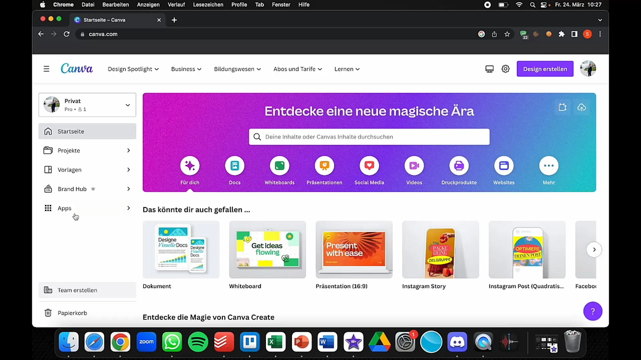Click the Design erstellen button
This screenshot has height=360, width=641.
(545, 69)
